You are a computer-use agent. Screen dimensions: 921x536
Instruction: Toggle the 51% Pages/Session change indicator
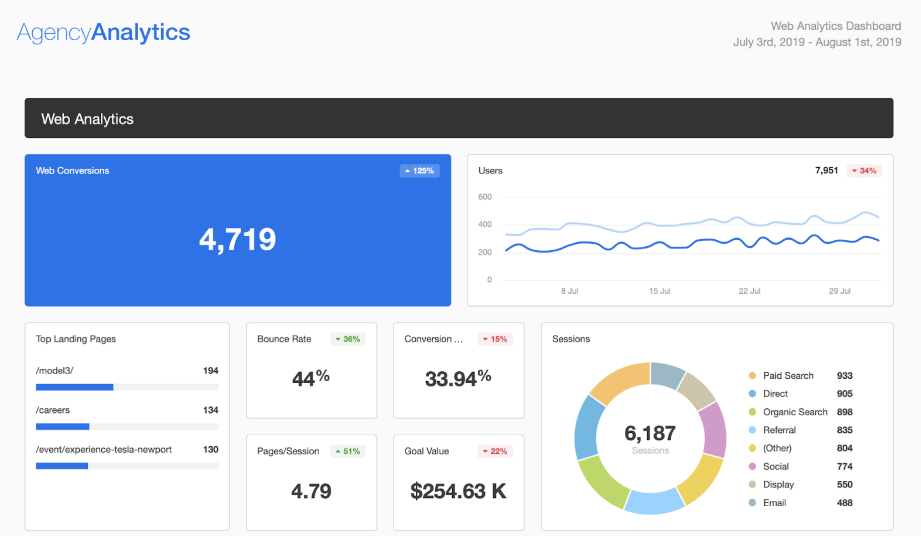coord(347,451)
